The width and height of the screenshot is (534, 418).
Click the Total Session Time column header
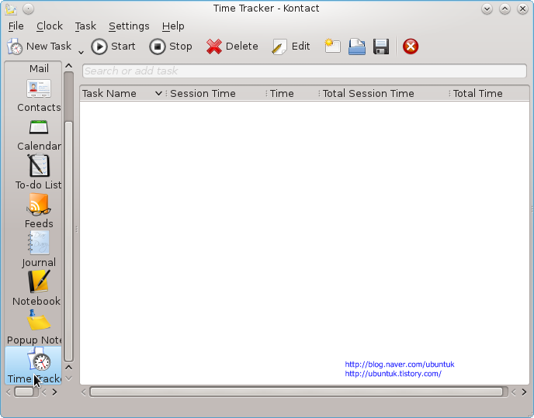pyautogui.click(x=383, y=93)
